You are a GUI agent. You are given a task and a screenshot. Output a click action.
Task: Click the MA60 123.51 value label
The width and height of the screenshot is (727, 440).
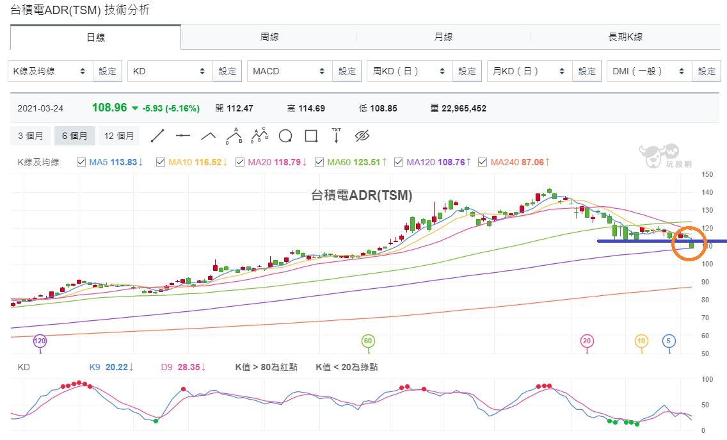click(x=357, y=162)
